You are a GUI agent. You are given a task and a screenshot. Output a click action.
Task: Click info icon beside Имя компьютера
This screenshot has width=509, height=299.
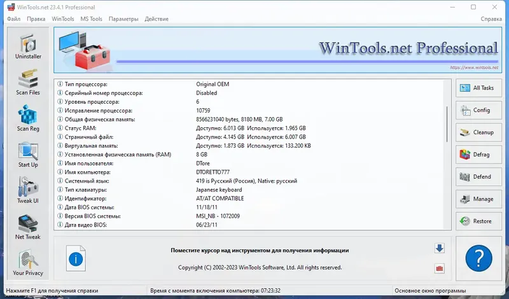pyautogui.click(x=60, y=172)
